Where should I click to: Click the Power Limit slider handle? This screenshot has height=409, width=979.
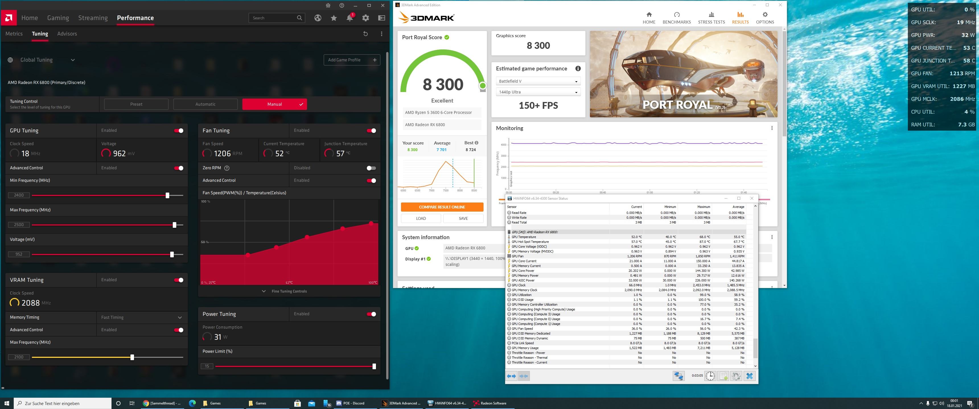(x=374, y=366)
